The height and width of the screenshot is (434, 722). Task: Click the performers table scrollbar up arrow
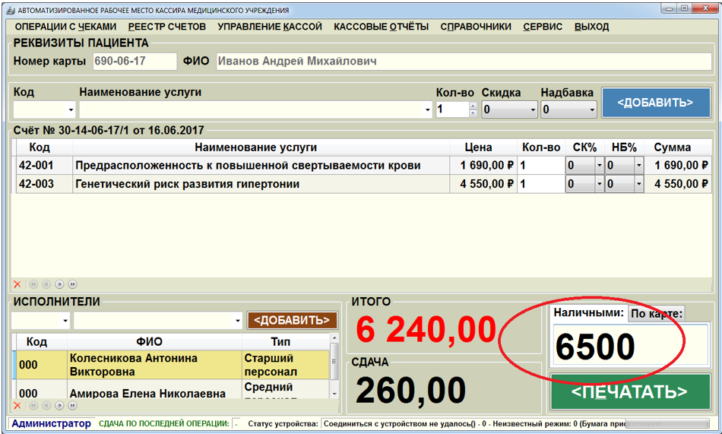[334, 338]
